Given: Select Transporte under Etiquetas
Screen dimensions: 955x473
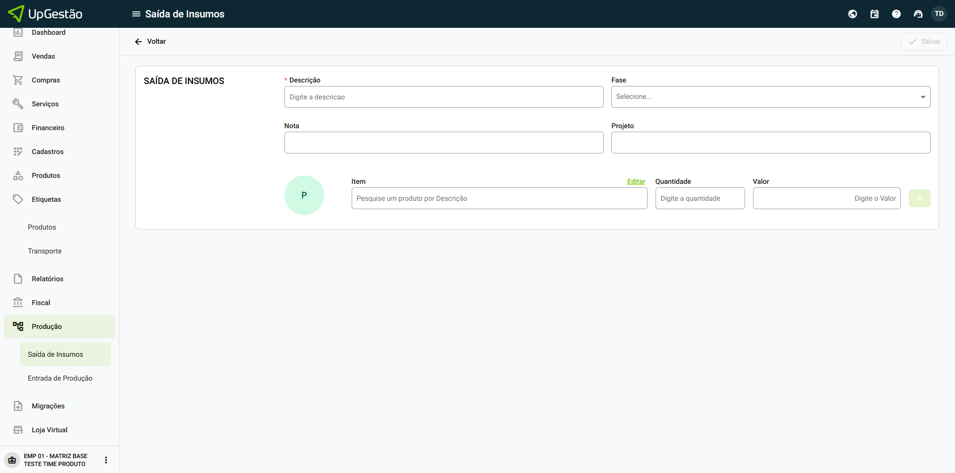Looking at the screenshot, I should click(45, 251).
